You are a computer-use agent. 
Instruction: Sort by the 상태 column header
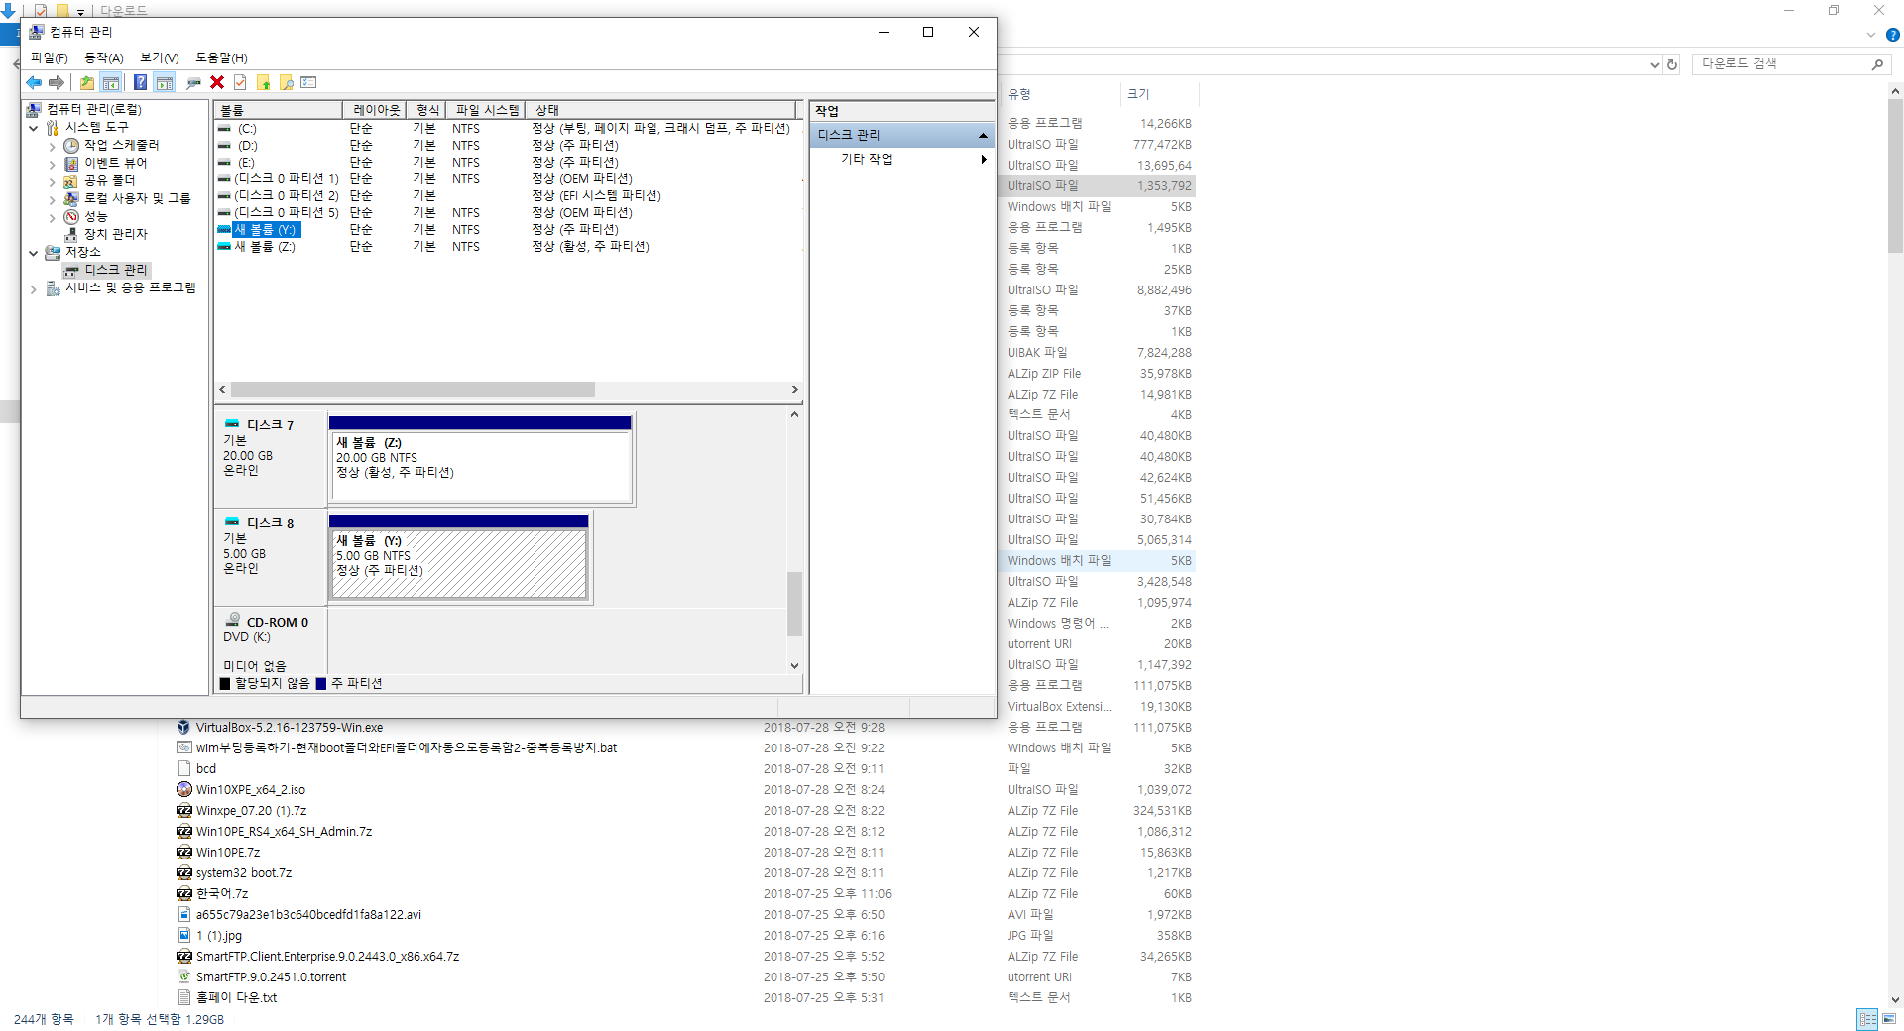[x=660, y=110]
